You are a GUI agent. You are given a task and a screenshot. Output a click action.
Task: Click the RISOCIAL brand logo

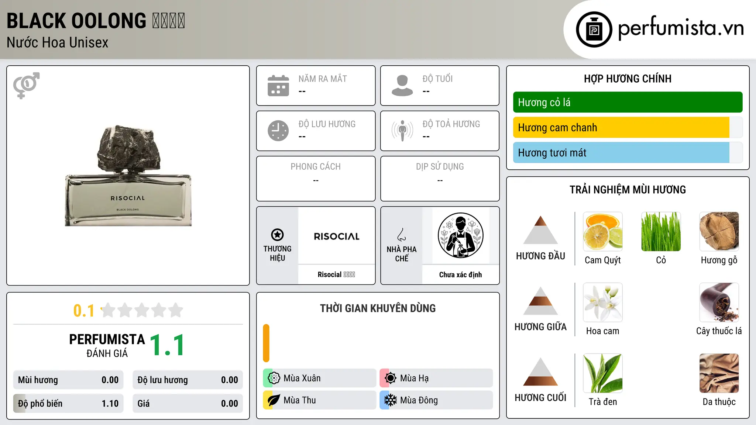pos(337,236)
